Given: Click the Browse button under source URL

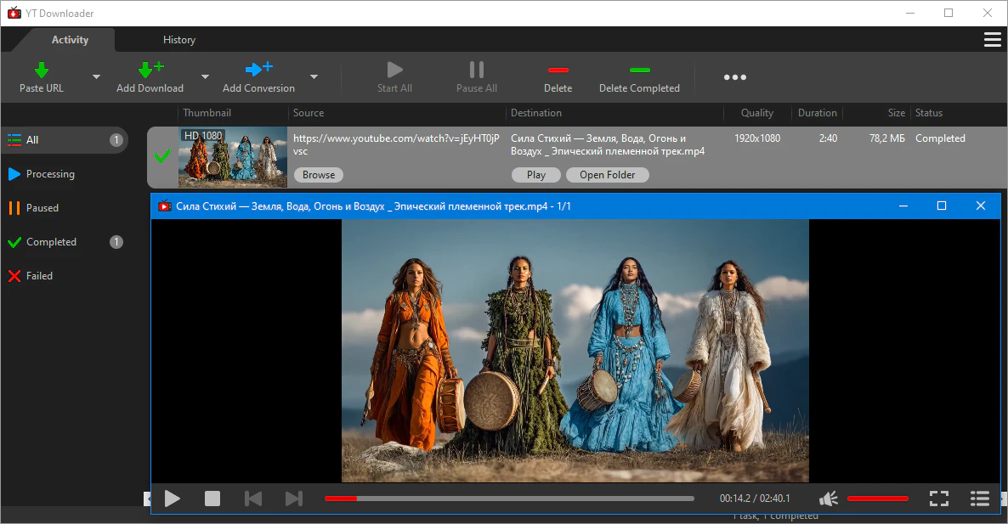Looking at the screenshot, I should click(x=318, y=175).
